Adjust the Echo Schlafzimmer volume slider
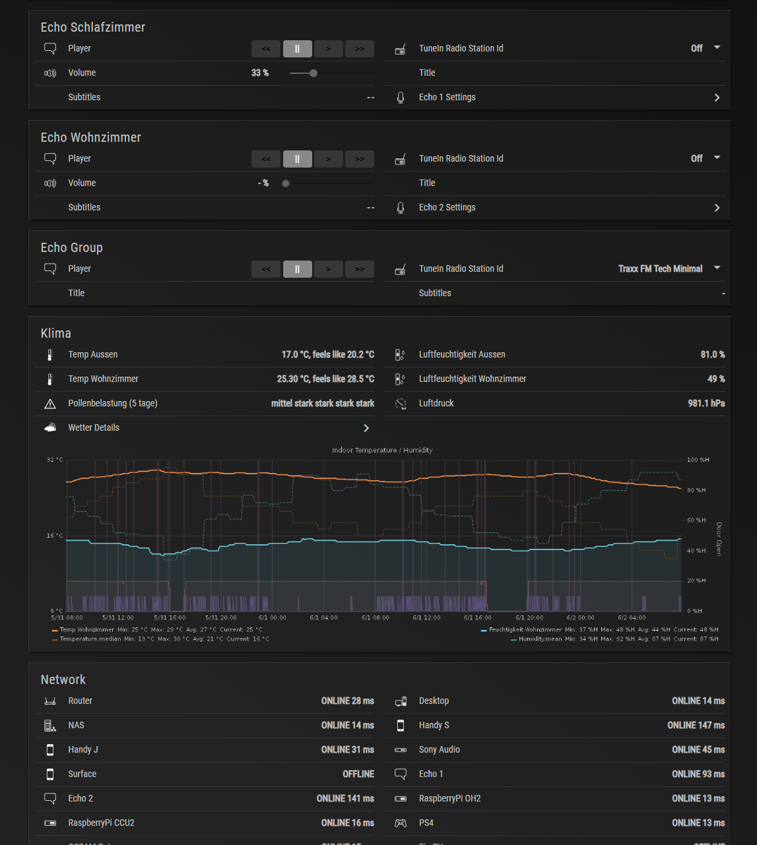This screenshot has width=757, height=845. pyautogui.click(x=313, y=73)
